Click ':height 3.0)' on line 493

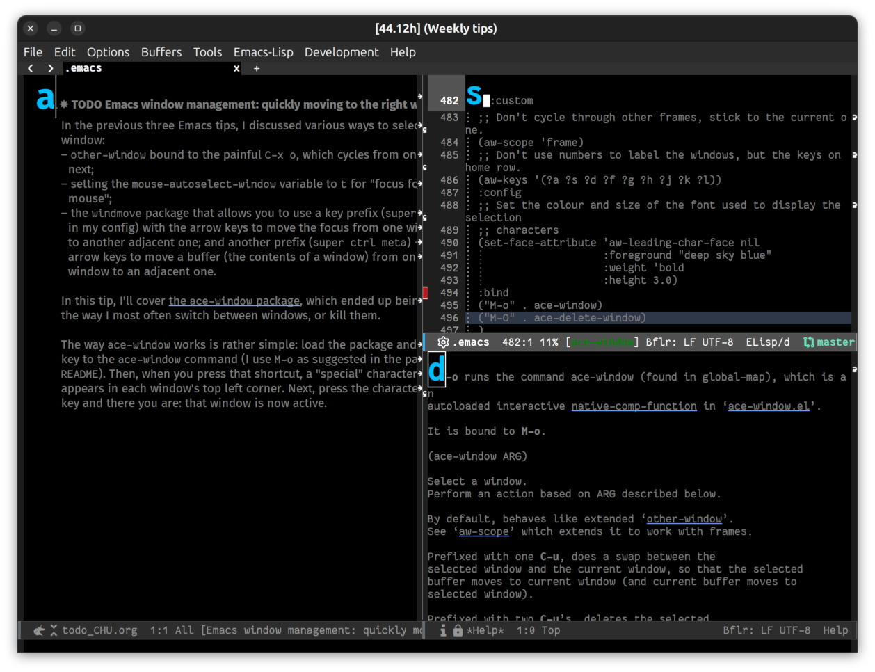pyautogui.click(x=640, y=280)
